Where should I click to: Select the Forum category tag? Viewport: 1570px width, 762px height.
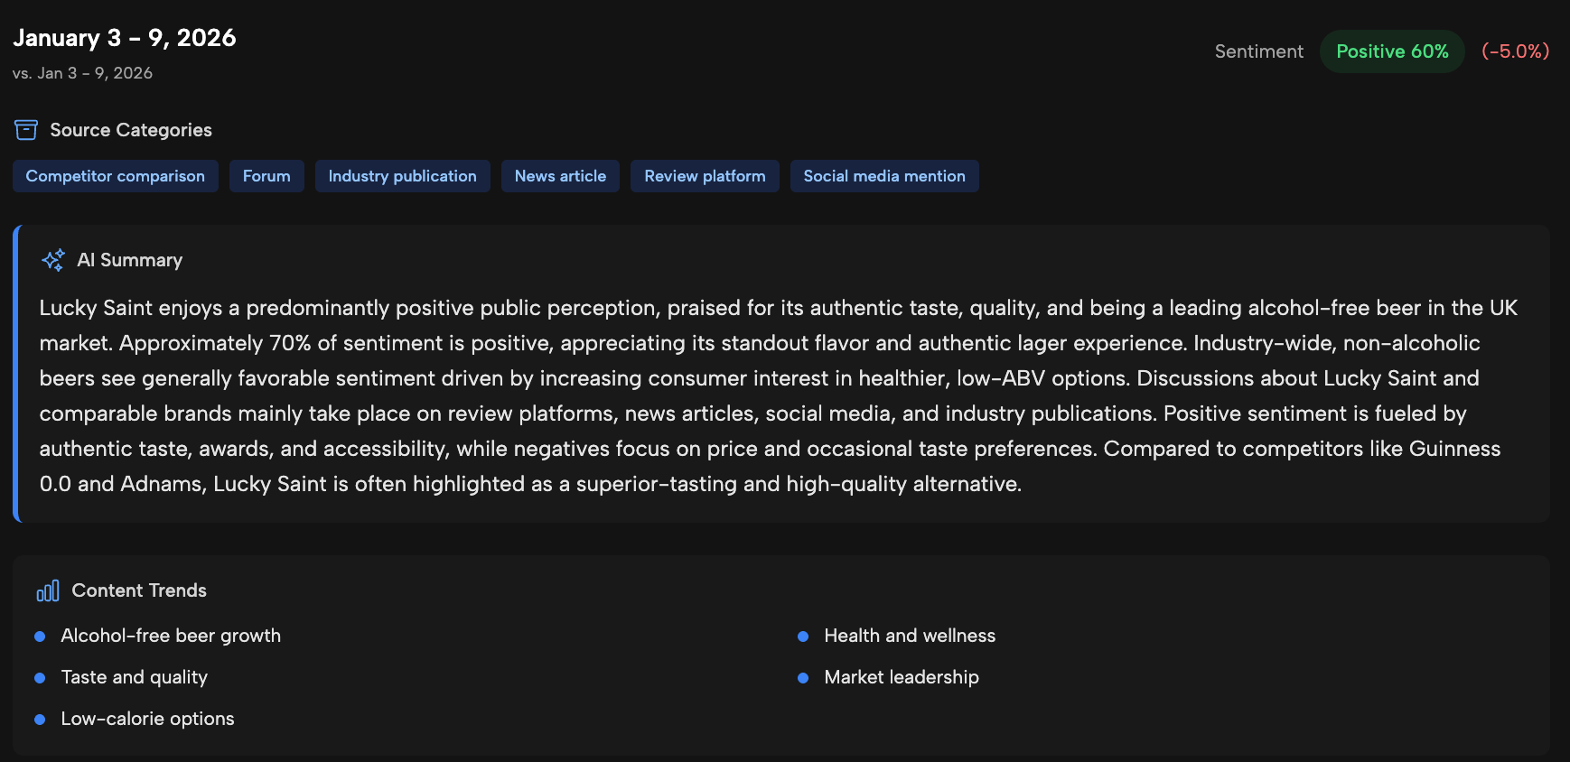[266, 176]
